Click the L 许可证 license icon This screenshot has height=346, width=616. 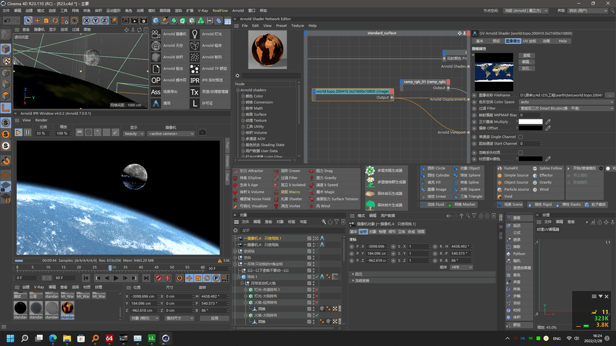(x=195, y=103)
